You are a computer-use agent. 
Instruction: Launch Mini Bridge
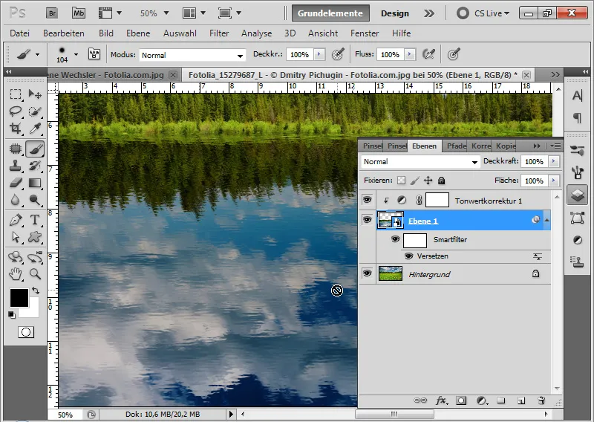79,13
